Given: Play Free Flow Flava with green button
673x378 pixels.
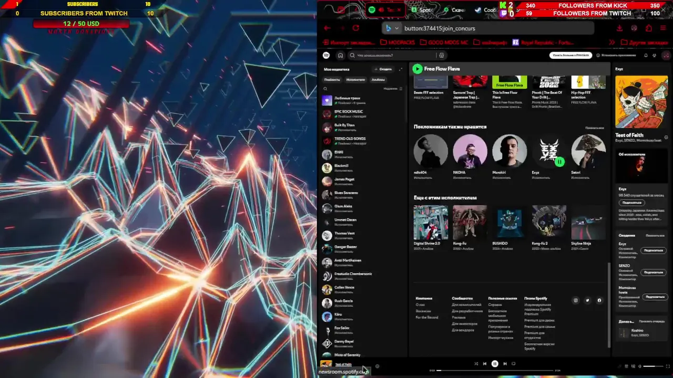Looking at the screenshot, I should click(417, 69).
